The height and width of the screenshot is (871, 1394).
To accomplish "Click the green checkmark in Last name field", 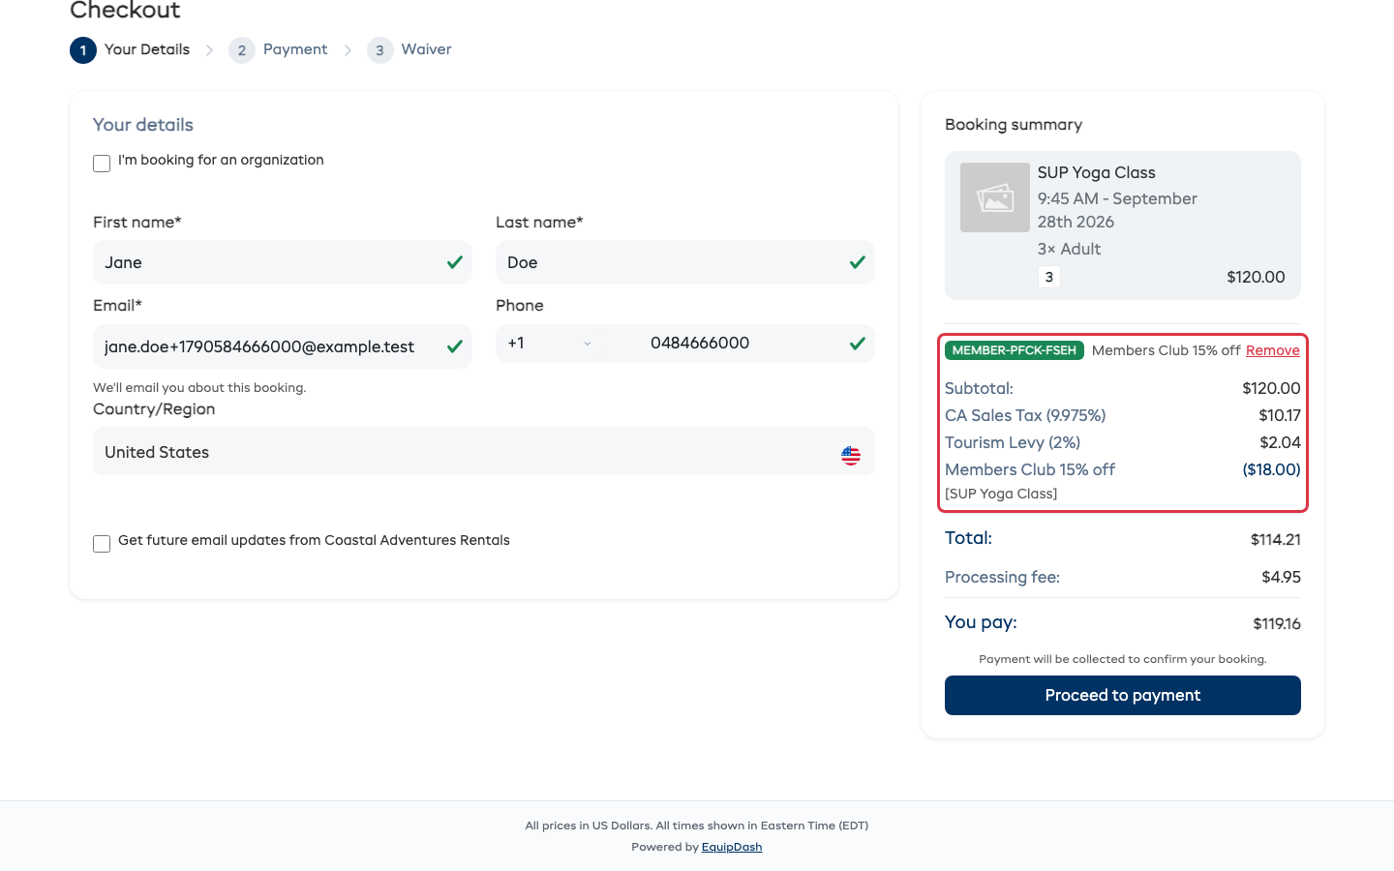I will 858,262.
